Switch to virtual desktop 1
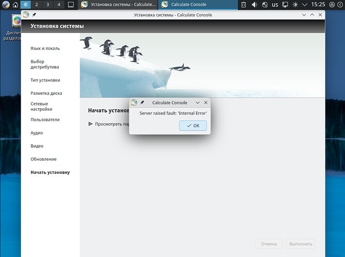 coord(26,5)
